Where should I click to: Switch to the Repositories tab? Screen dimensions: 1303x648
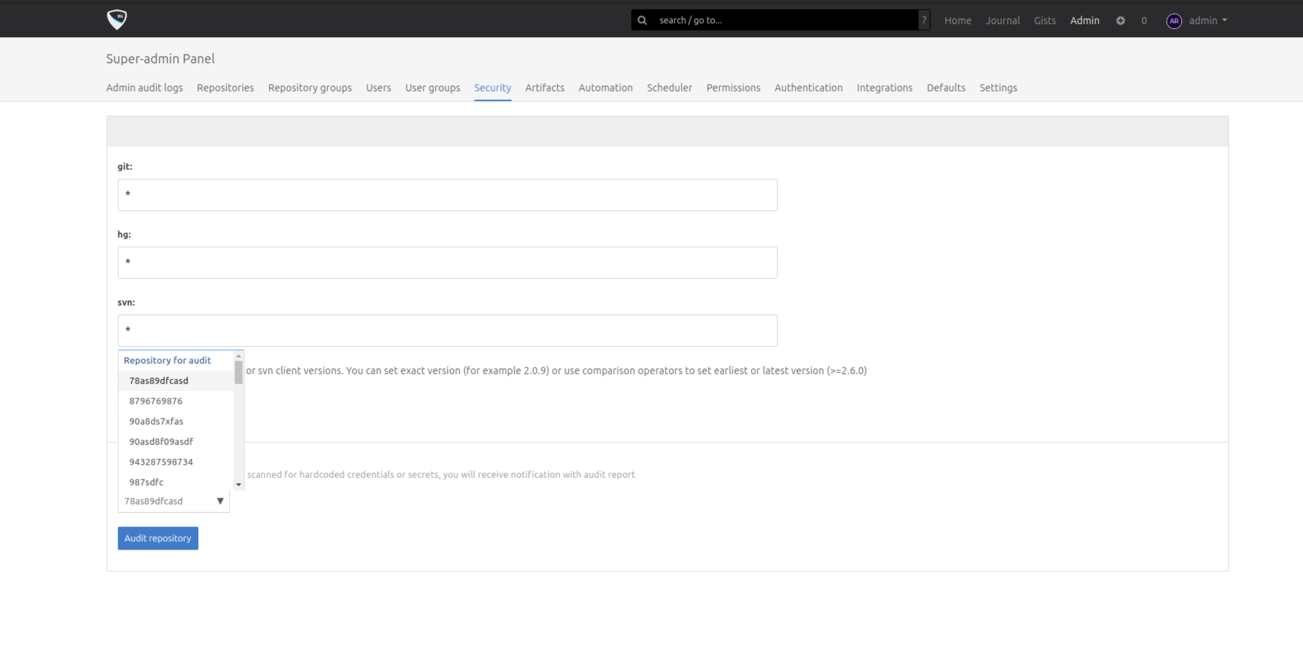pyautogui.click(x=225, y=88)
